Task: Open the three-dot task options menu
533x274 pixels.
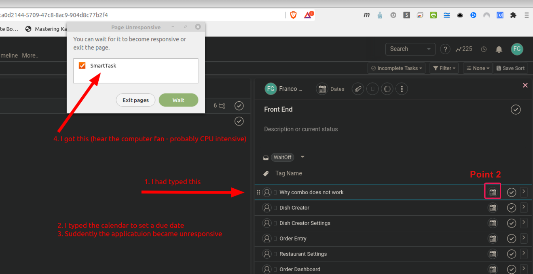Action: click(402, 89)
